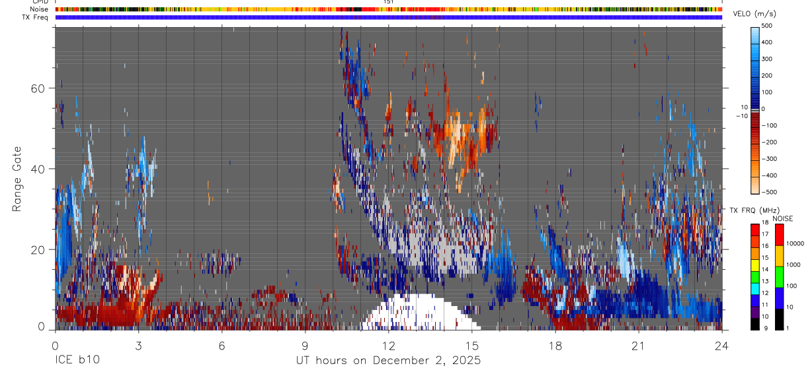This screenshot has height=374, width=812.
Task: Click the '-10' label beside velocity scale
Action: point(741,115)
